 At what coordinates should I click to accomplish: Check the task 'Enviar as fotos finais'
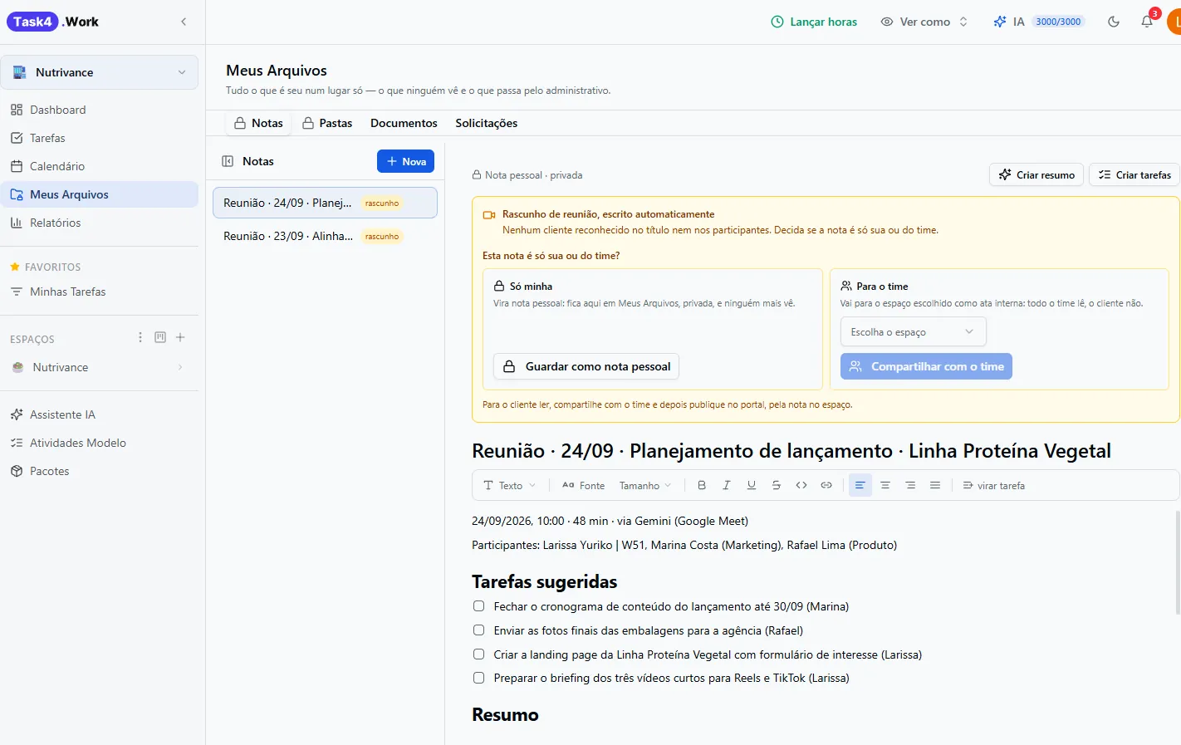click(x=479, y=630)
